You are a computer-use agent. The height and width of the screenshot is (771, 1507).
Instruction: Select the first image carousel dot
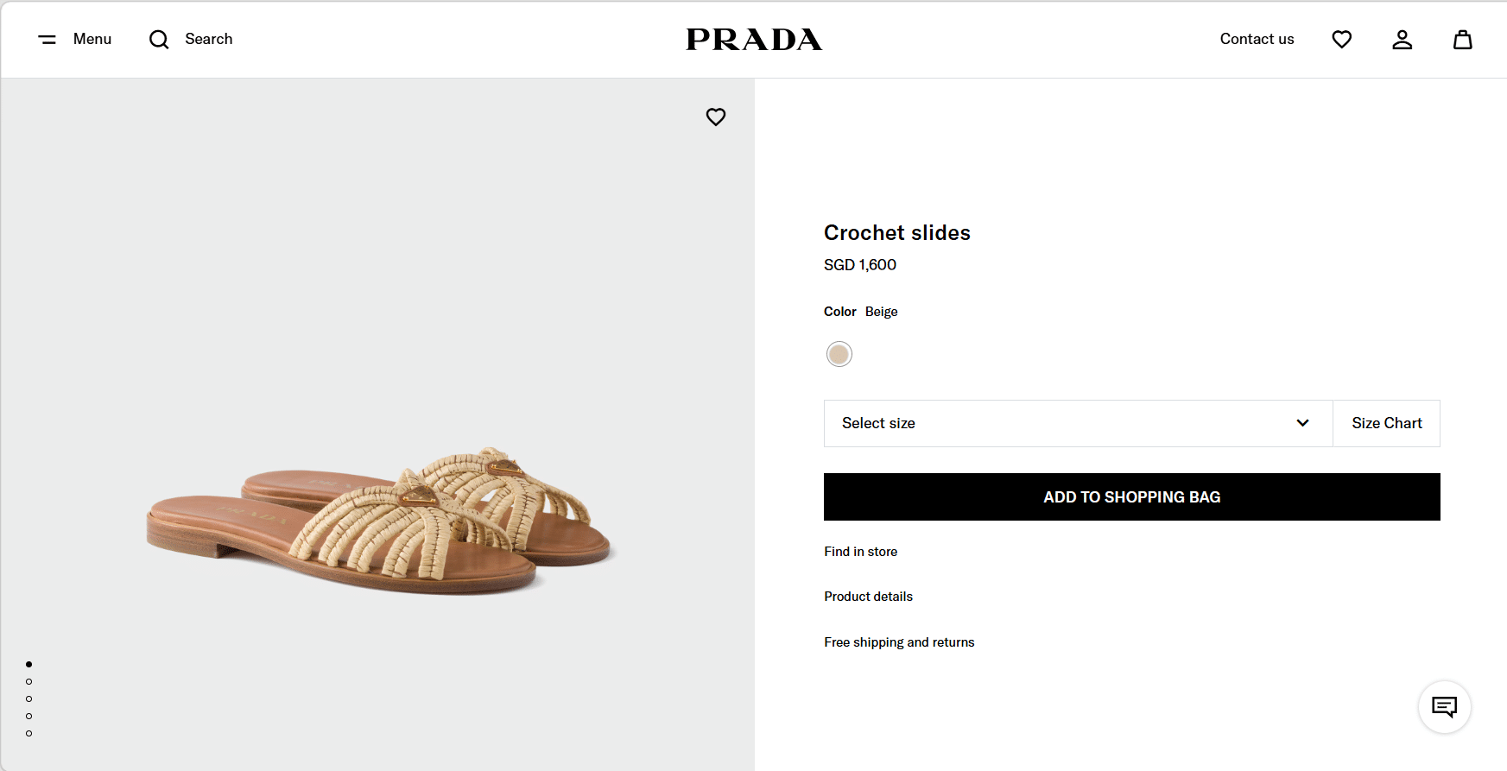click(29, 664)
